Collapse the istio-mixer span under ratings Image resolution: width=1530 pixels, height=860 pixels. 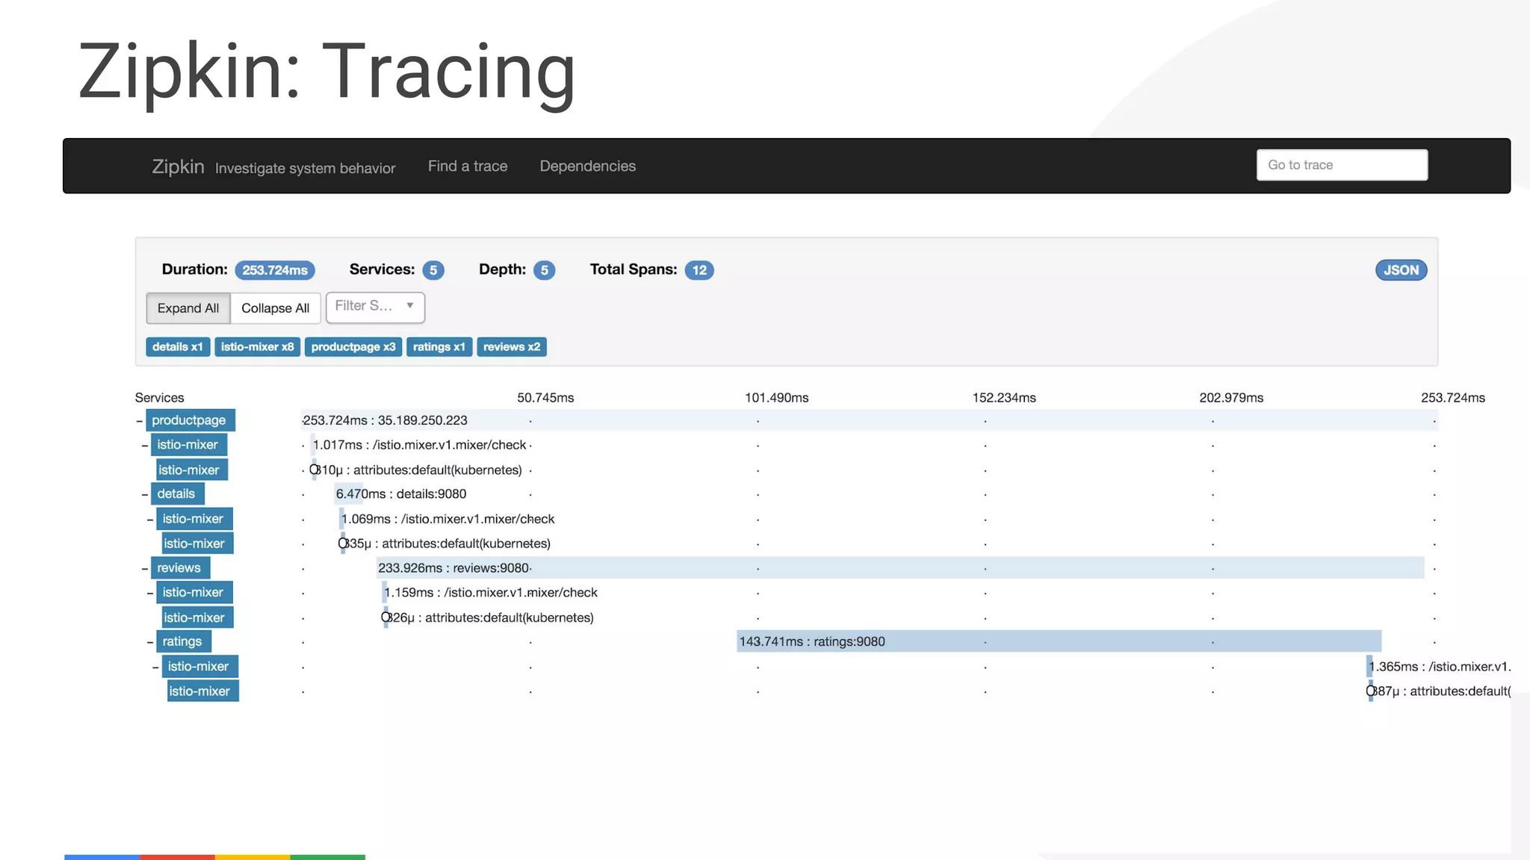155,667
